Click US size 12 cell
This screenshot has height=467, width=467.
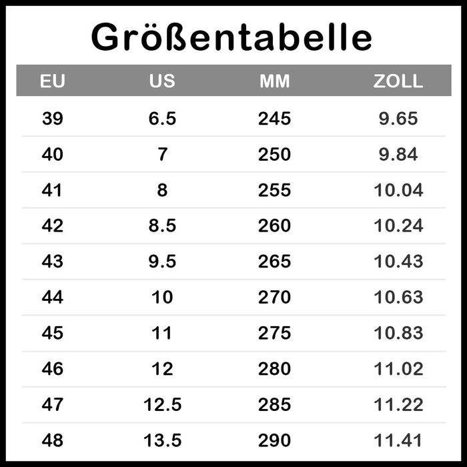[162, 368]
